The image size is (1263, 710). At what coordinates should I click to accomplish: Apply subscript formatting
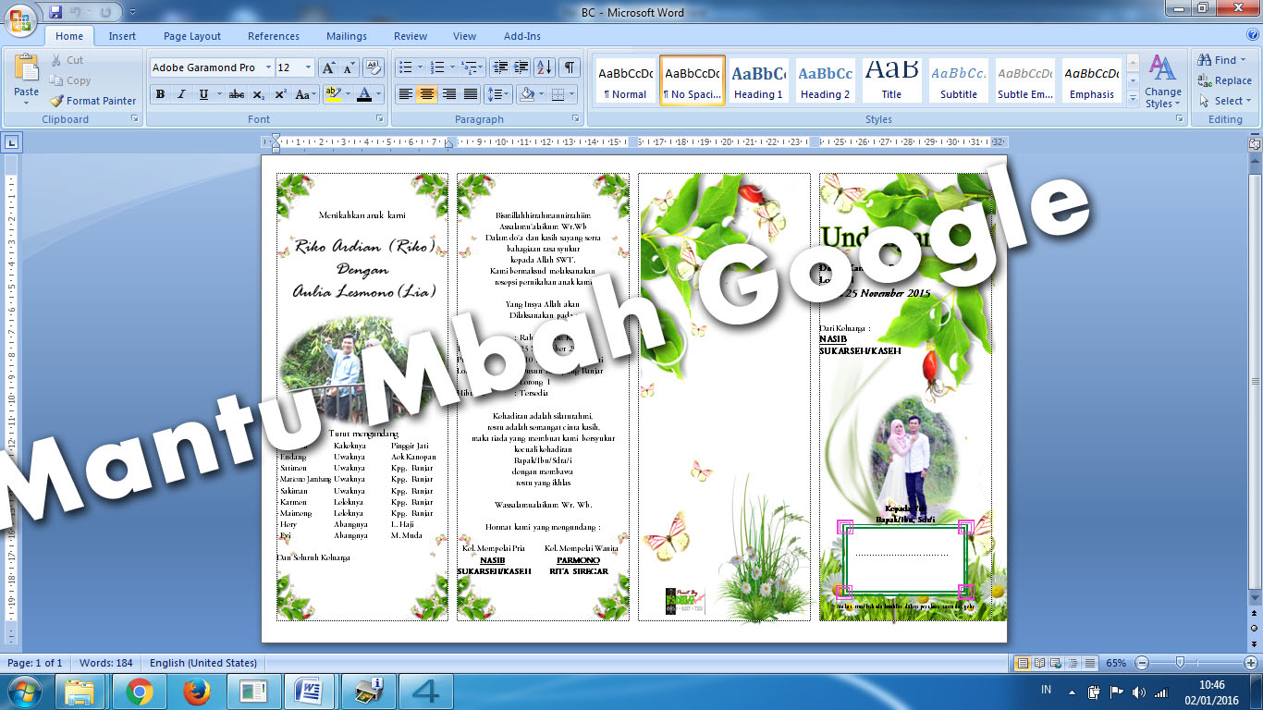point(258,94)
